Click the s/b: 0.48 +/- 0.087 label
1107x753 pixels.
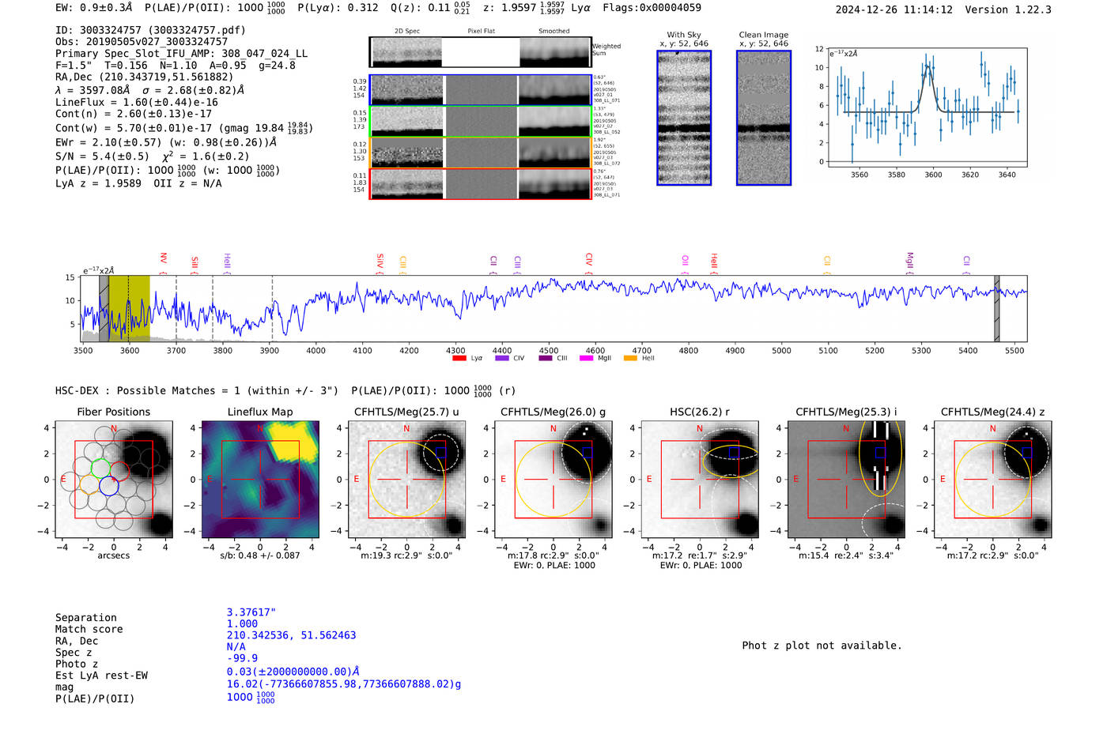coord(260,555)
